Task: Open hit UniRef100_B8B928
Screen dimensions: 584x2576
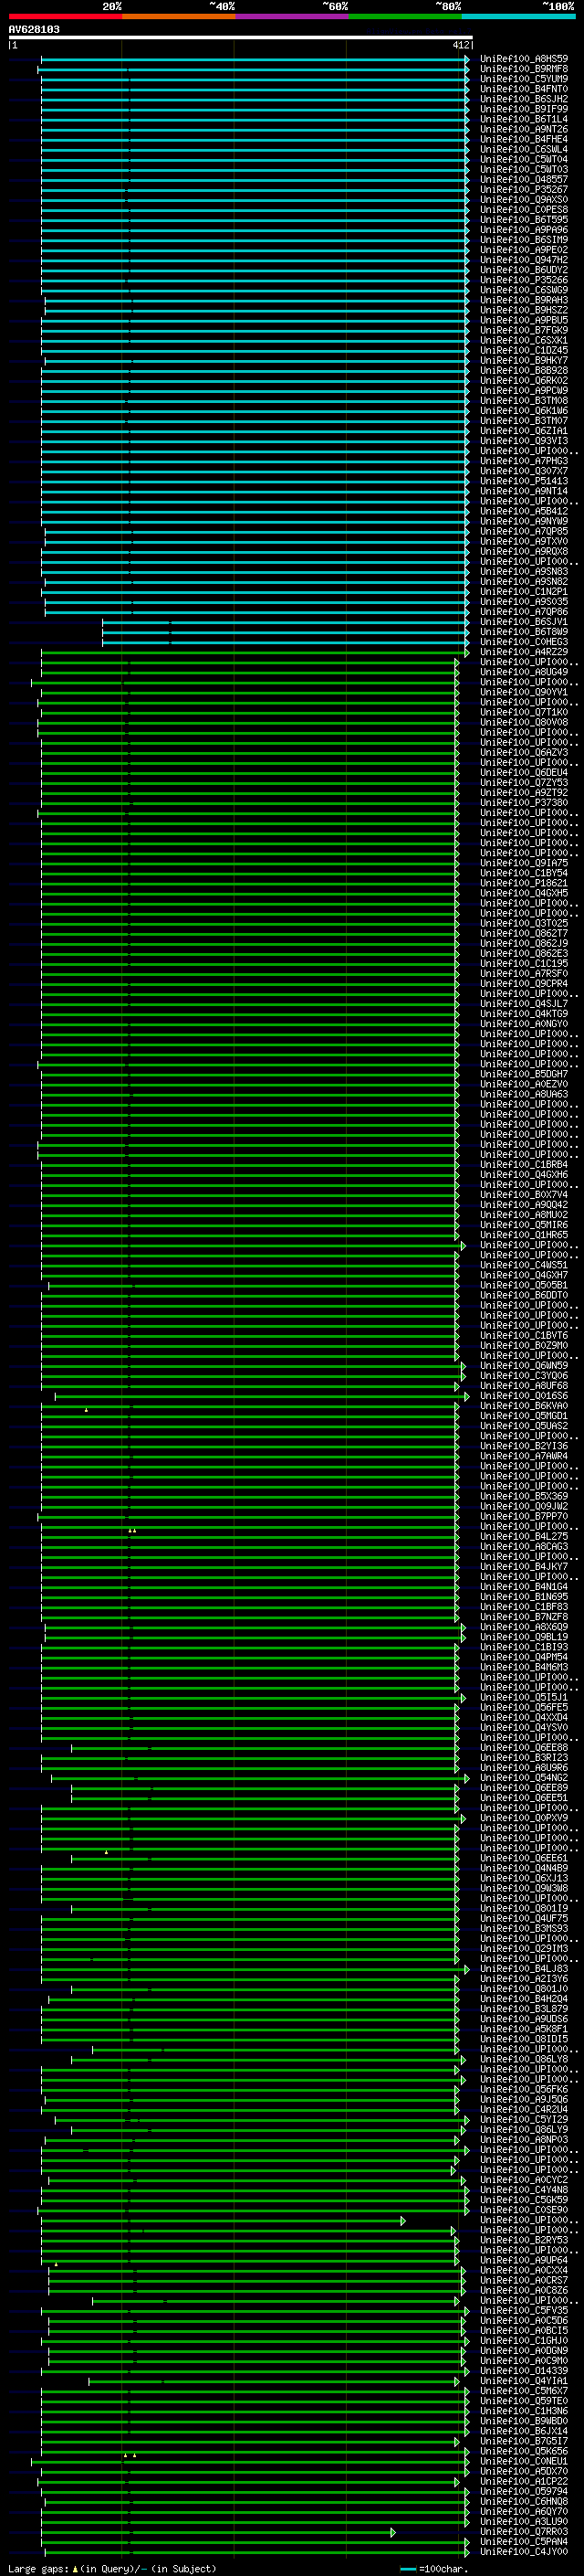Action: [523, 371]
